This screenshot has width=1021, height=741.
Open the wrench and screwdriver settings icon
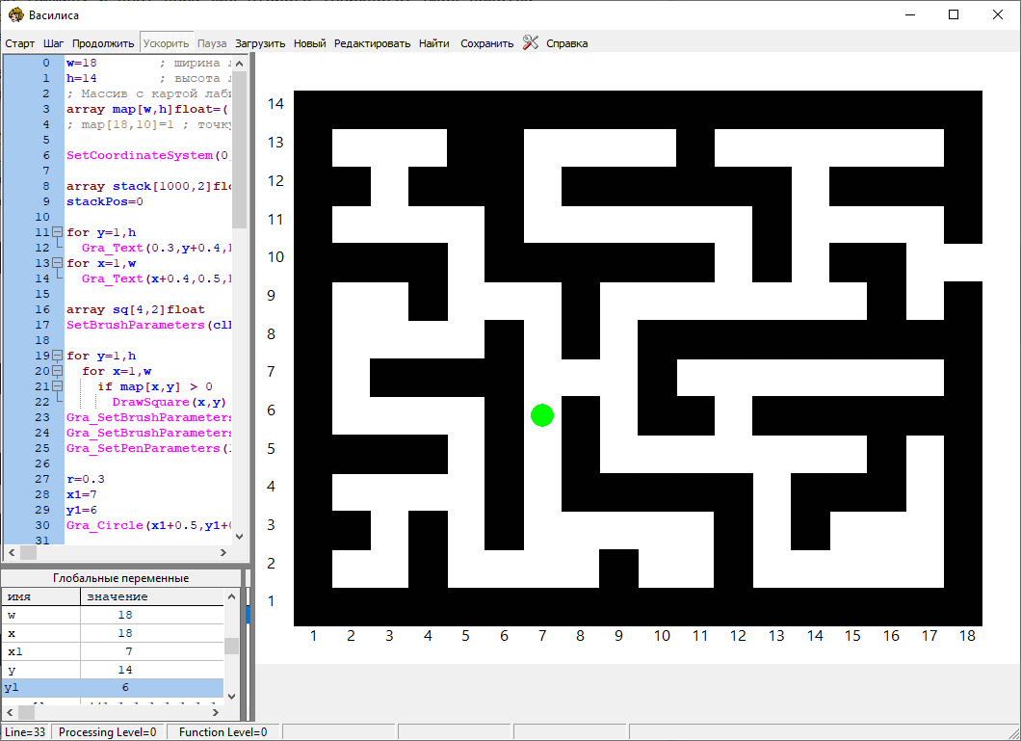click(x=530, y=42)
